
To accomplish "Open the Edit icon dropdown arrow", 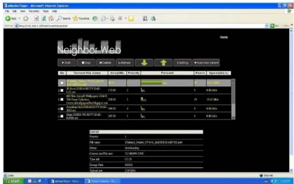I will [x=126, y=18].
